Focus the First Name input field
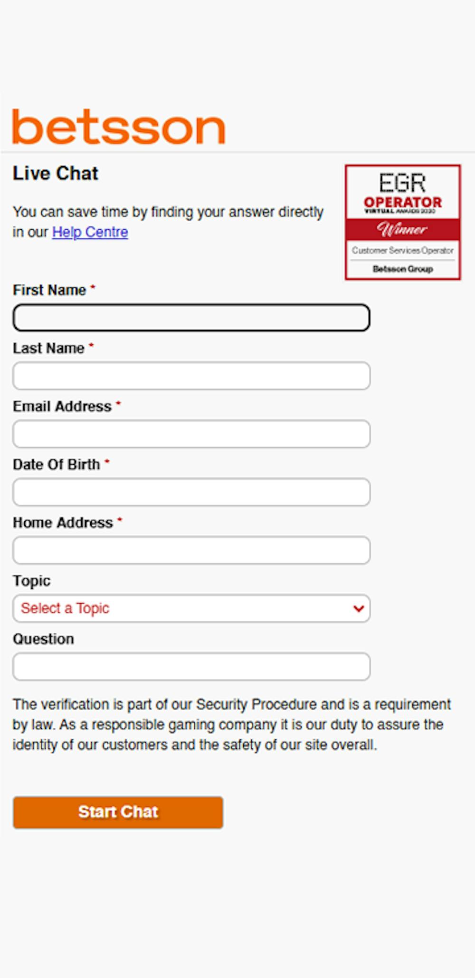Screen dimensions: 475x978 click(191, 318)
